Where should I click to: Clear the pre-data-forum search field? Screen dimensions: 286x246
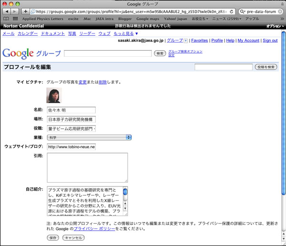pyautogui.click(x=280, y=11)
